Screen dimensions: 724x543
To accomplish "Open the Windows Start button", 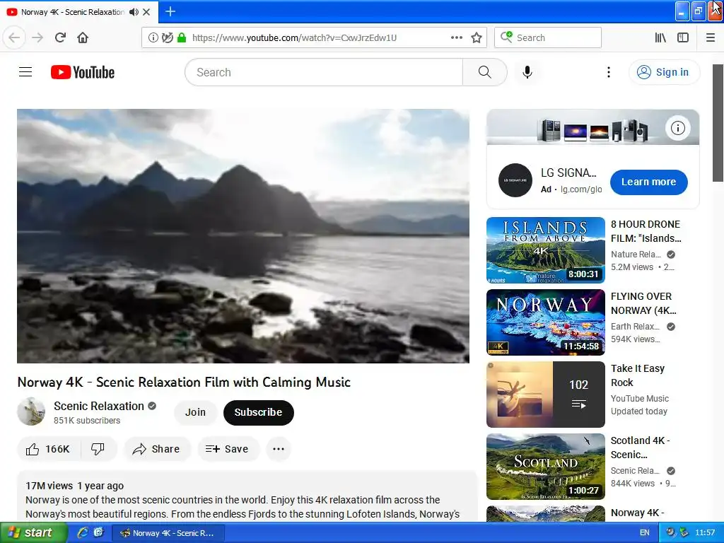I will (33, 532).
